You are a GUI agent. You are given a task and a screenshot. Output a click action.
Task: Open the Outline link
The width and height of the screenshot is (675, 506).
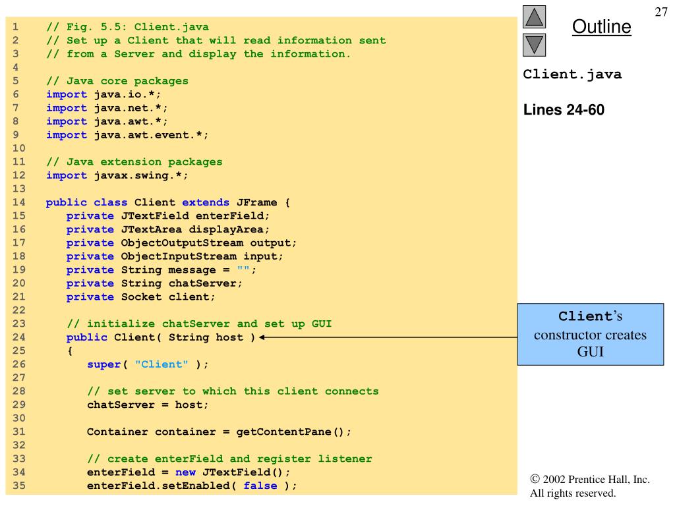[x=601, y=26]
